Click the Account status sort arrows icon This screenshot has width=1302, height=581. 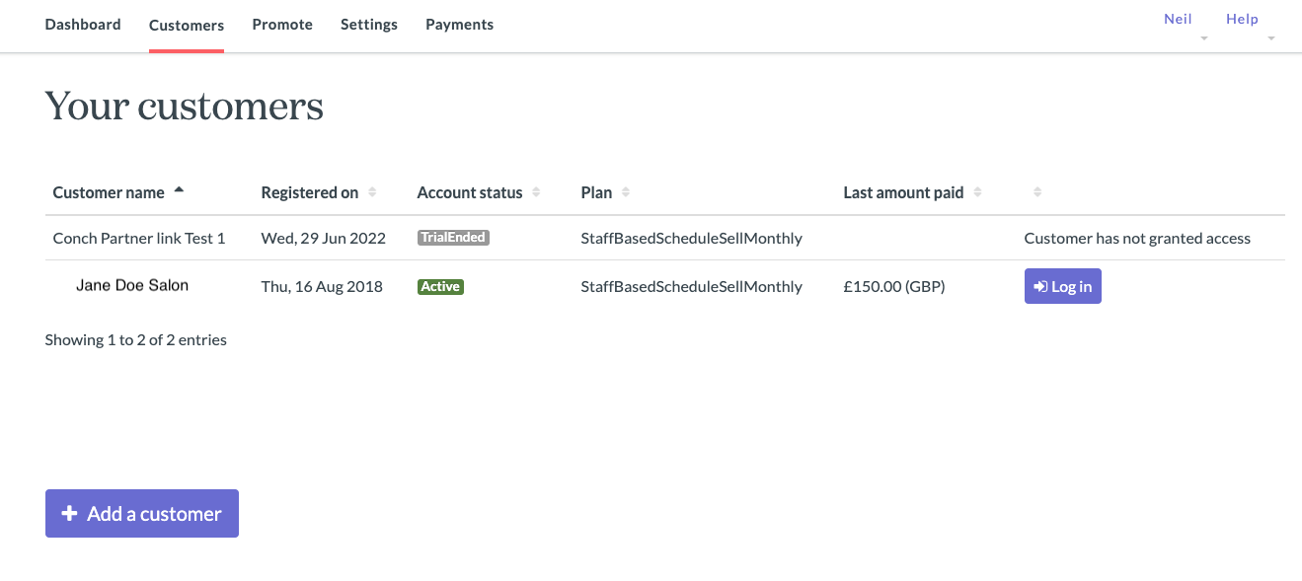coord(536,192)
